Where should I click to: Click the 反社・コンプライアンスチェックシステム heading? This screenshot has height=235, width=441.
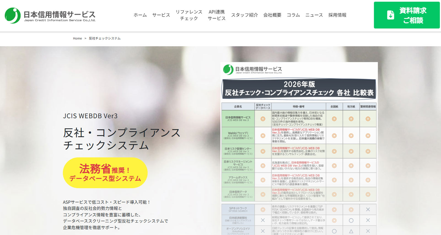(121, 139)
